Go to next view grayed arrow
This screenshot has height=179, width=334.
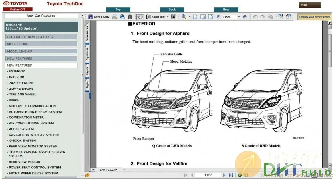tap(246, 175)
